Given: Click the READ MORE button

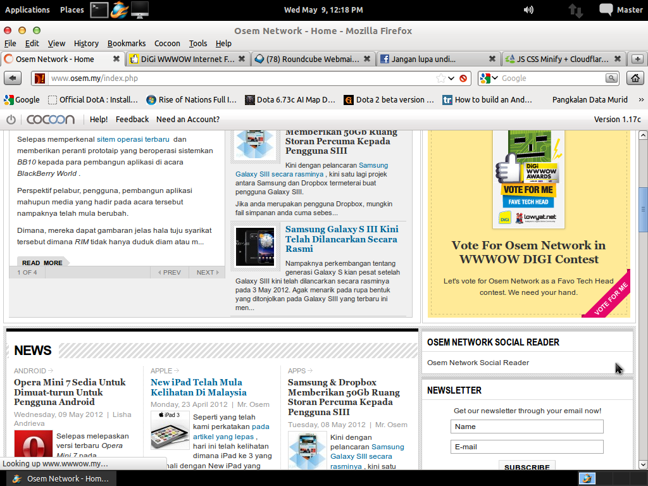Looking at the screenshot, I should 42,263.
